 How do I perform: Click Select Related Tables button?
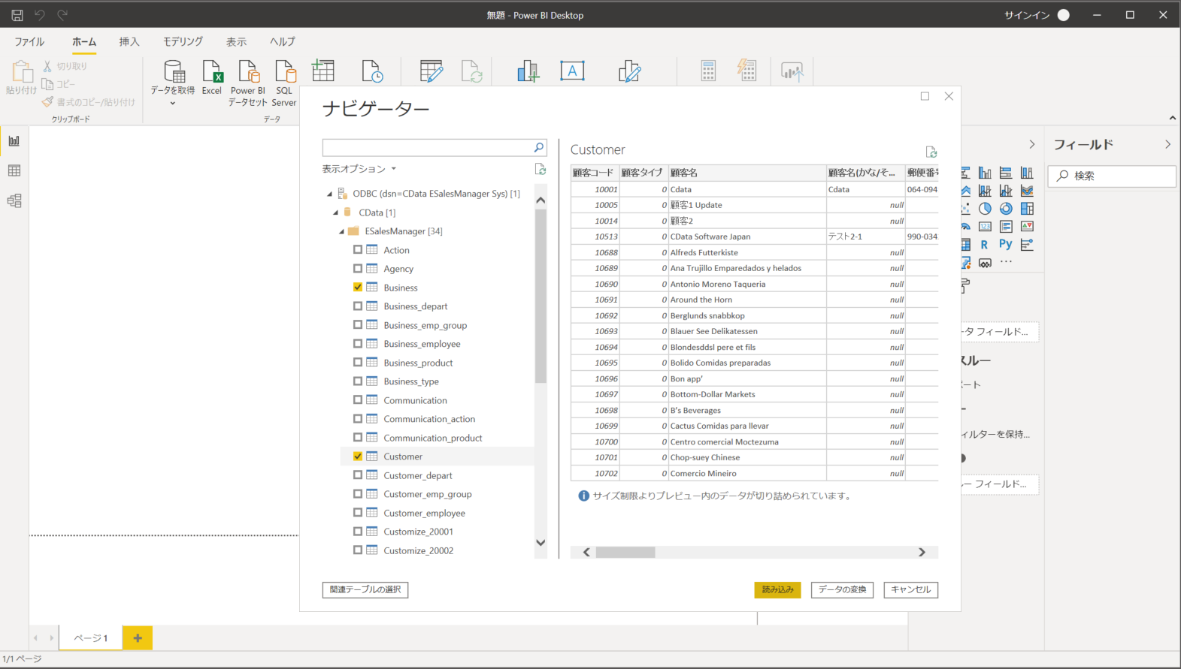(x=365, y=590)
